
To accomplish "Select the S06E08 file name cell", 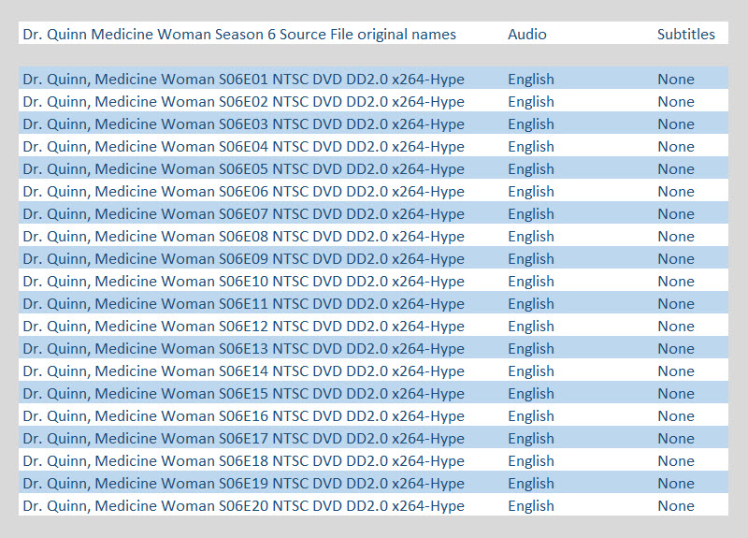I will pos(243,236).
